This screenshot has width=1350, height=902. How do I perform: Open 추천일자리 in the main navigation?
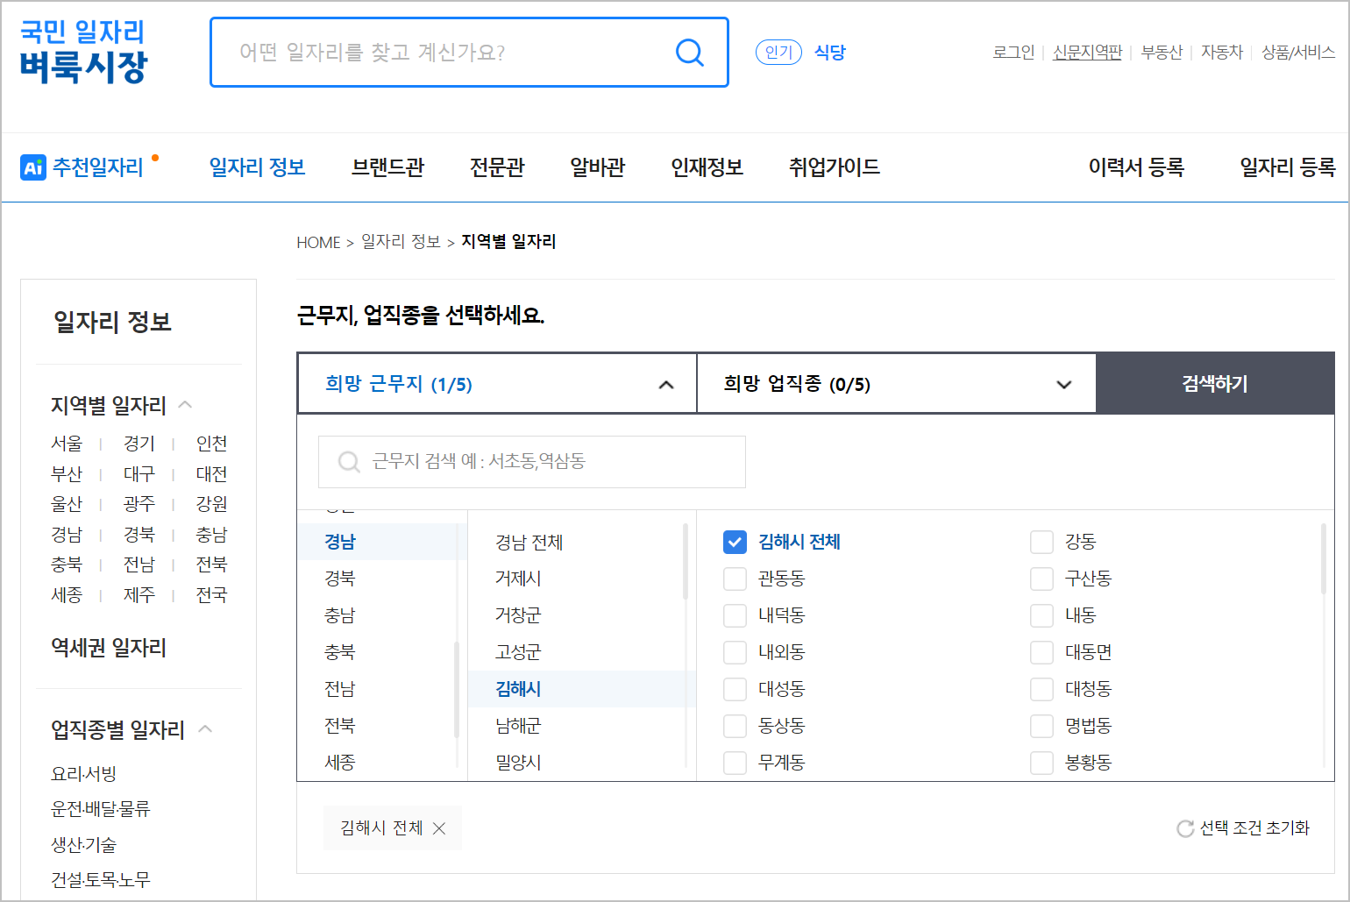pos(97,167)
